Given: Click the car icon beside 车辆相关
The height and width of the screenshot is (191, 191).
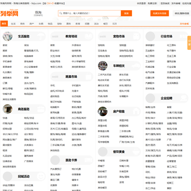Looking at the screenshot, I should coord(136,66).
